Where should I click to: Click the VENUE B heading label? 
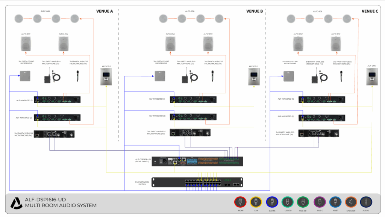click(x=255, y=11)
